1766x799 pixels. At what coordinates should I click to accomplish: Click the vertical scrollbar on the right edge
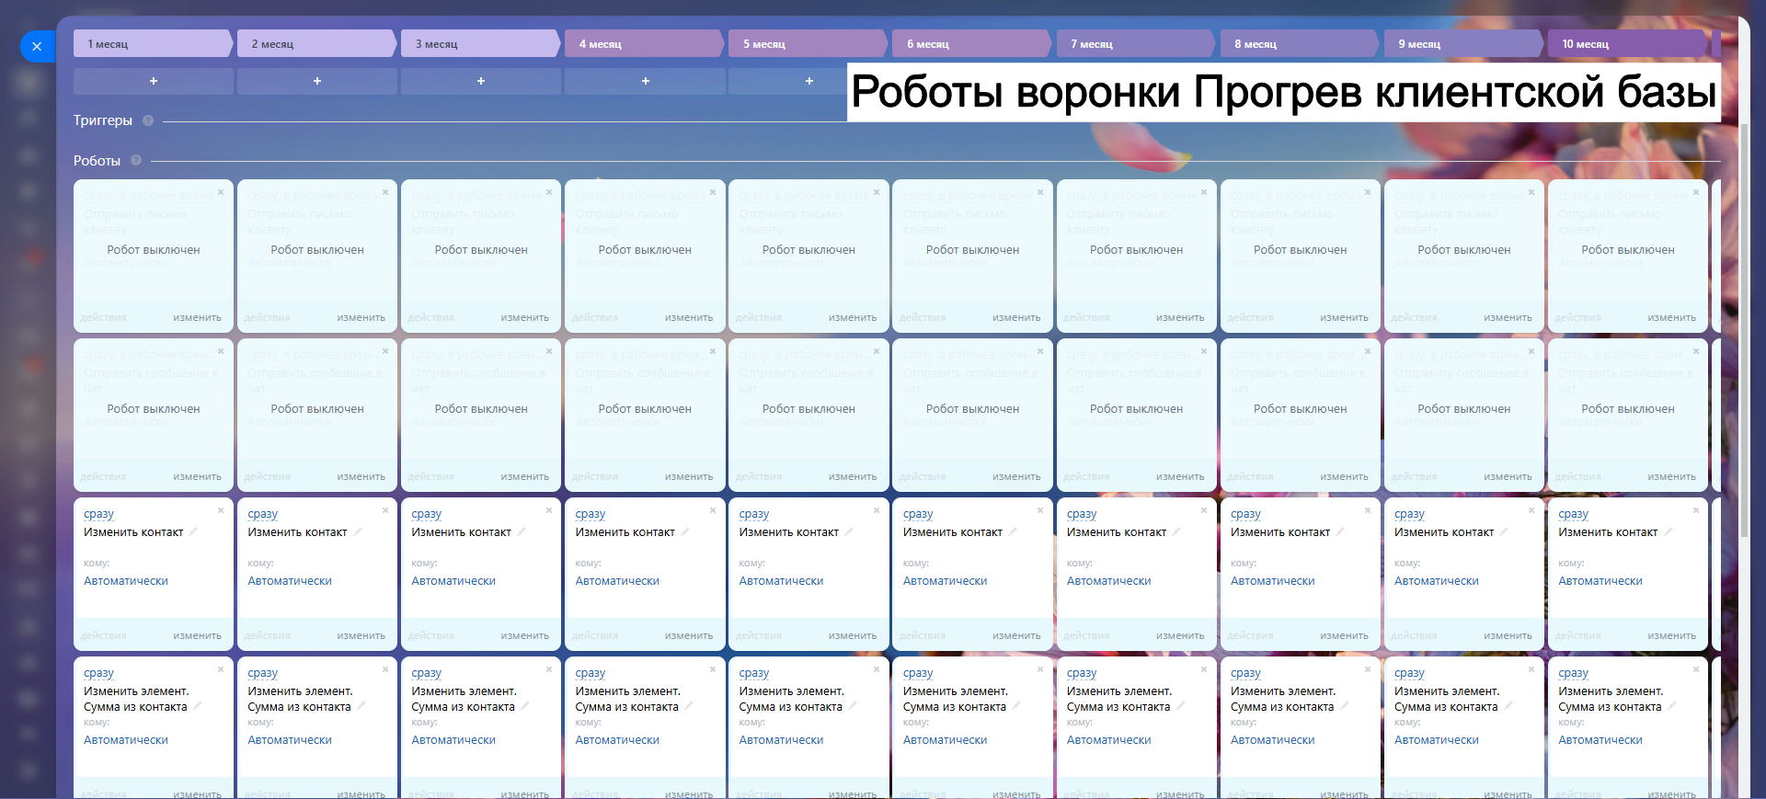click(1744, 331)
